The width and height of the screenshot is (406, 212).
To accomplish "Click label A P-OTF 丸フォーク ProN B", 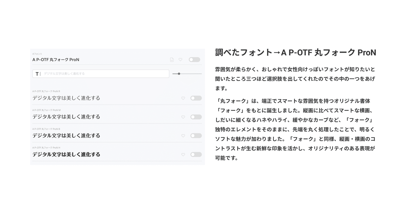I will pos(46,129).
